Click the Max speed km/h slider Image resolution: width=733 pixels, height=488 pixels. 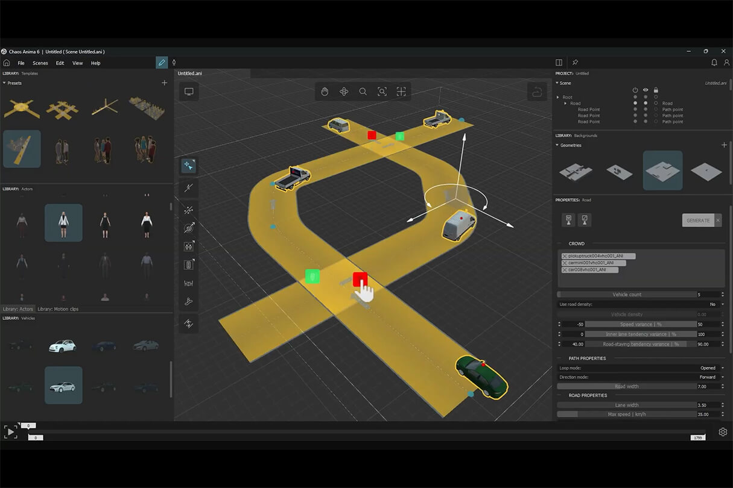[627, 414]
